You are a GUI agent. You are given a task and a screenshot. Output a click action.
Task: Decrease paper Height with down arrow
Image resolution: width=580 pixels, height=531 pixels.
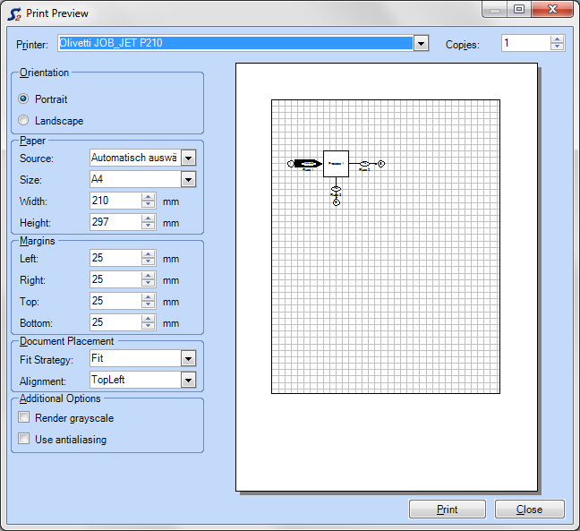(148, 226)
